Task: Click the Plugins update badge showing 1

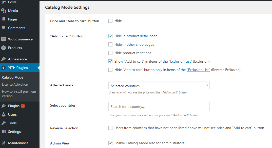Action: tap(23, 106)
